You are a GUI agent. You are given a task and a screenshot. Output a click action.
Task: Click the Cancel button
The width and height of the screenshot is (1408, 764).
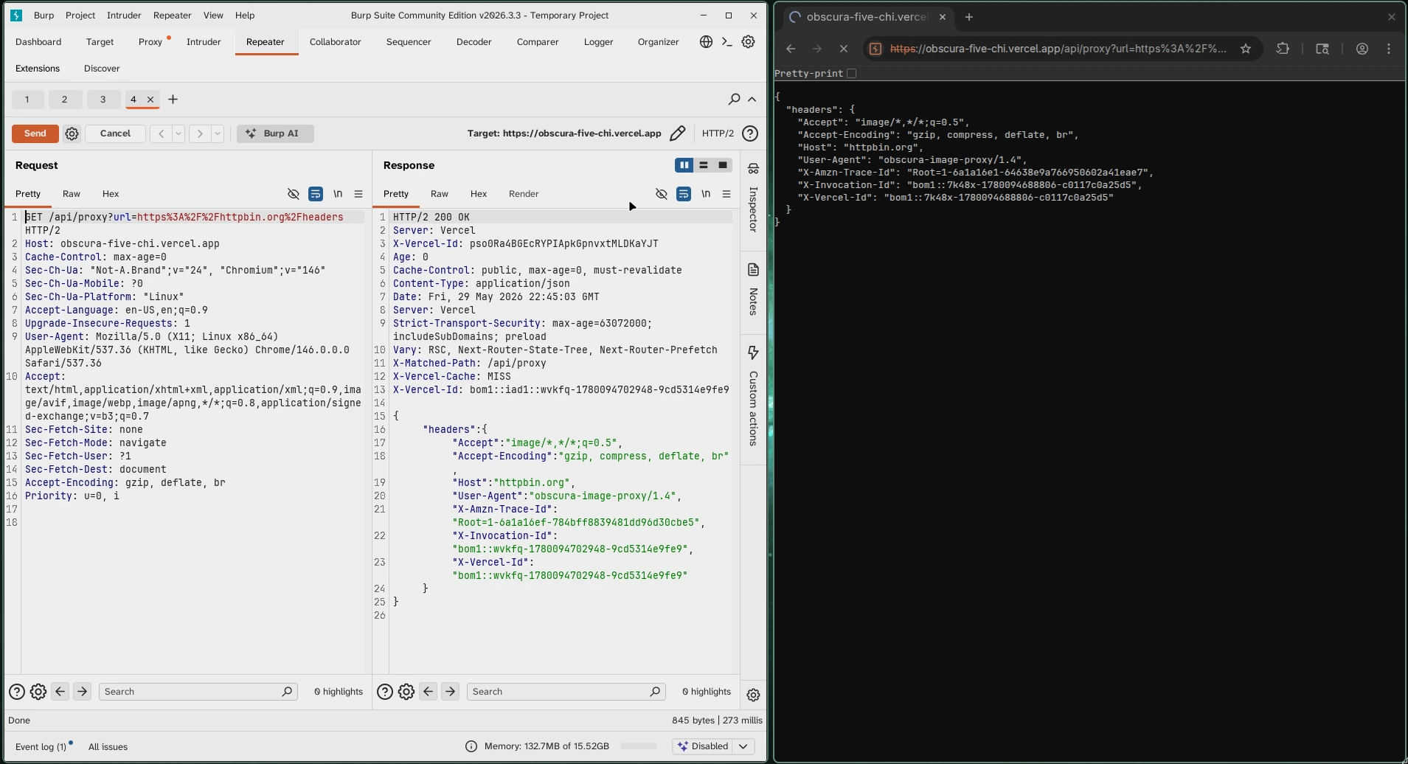click(115, 133)
